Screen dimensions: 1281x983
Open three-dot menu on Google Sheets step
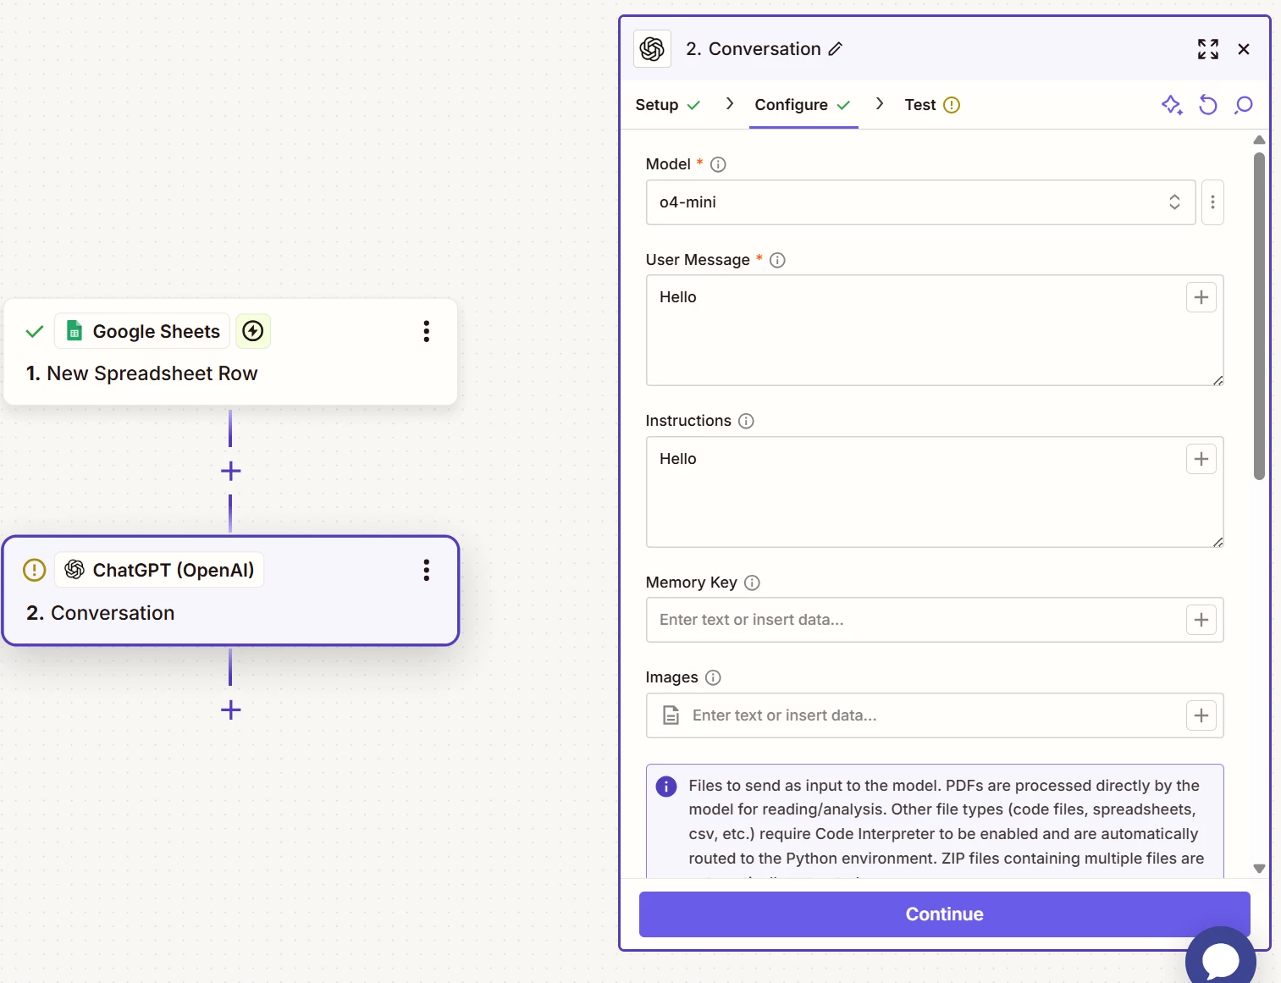click(426, 331)
